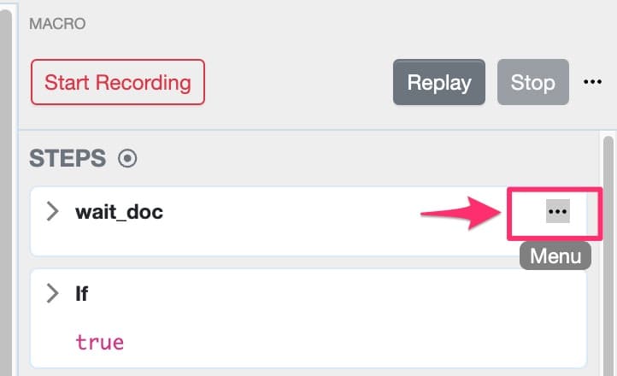Click the STEPS section heading

[x=68, y=158]
